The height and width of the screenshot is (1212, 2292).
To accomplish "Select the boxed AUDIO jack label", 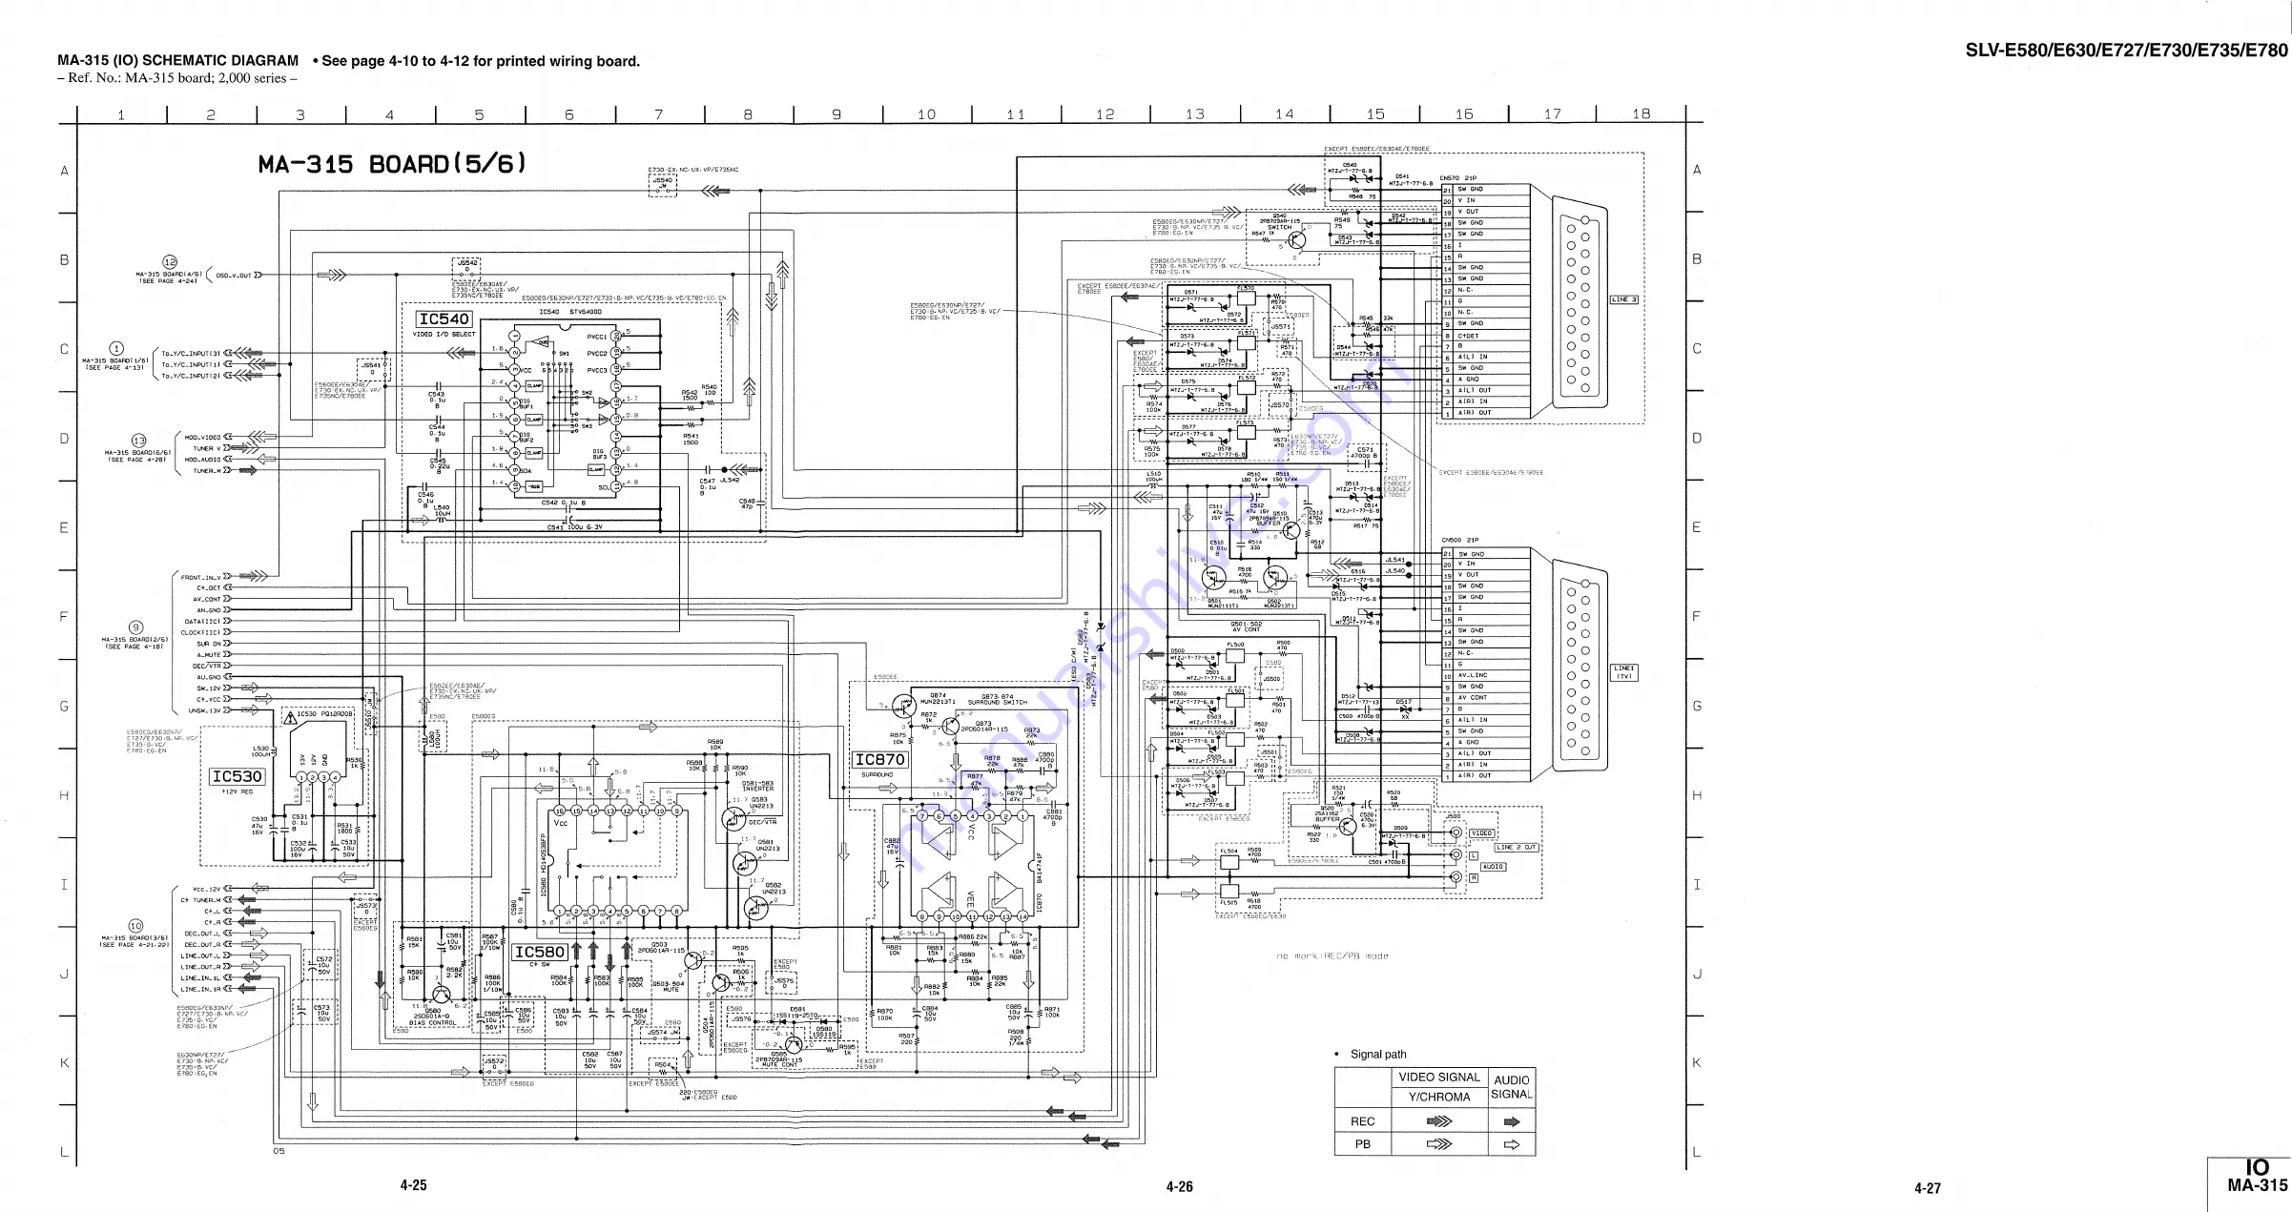I will (x=1493, y=867).
